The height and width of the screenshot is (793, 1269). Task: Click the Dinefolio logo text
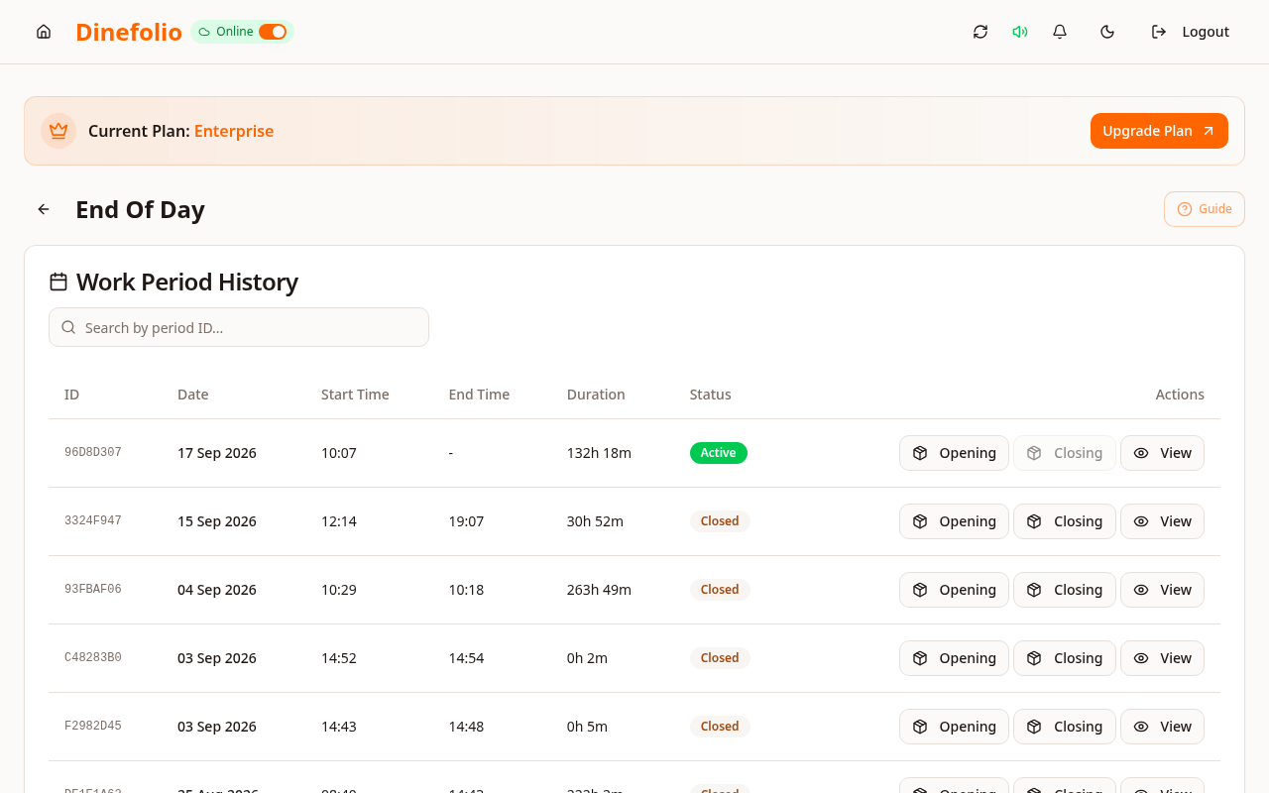[129, 32]
